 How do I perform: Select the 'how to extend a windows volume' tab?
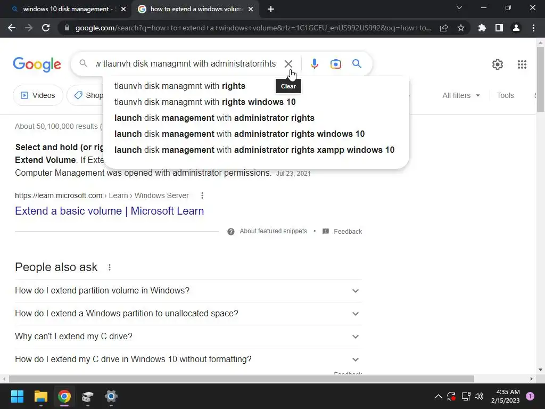pyautogui.click(x=196, y=9)
